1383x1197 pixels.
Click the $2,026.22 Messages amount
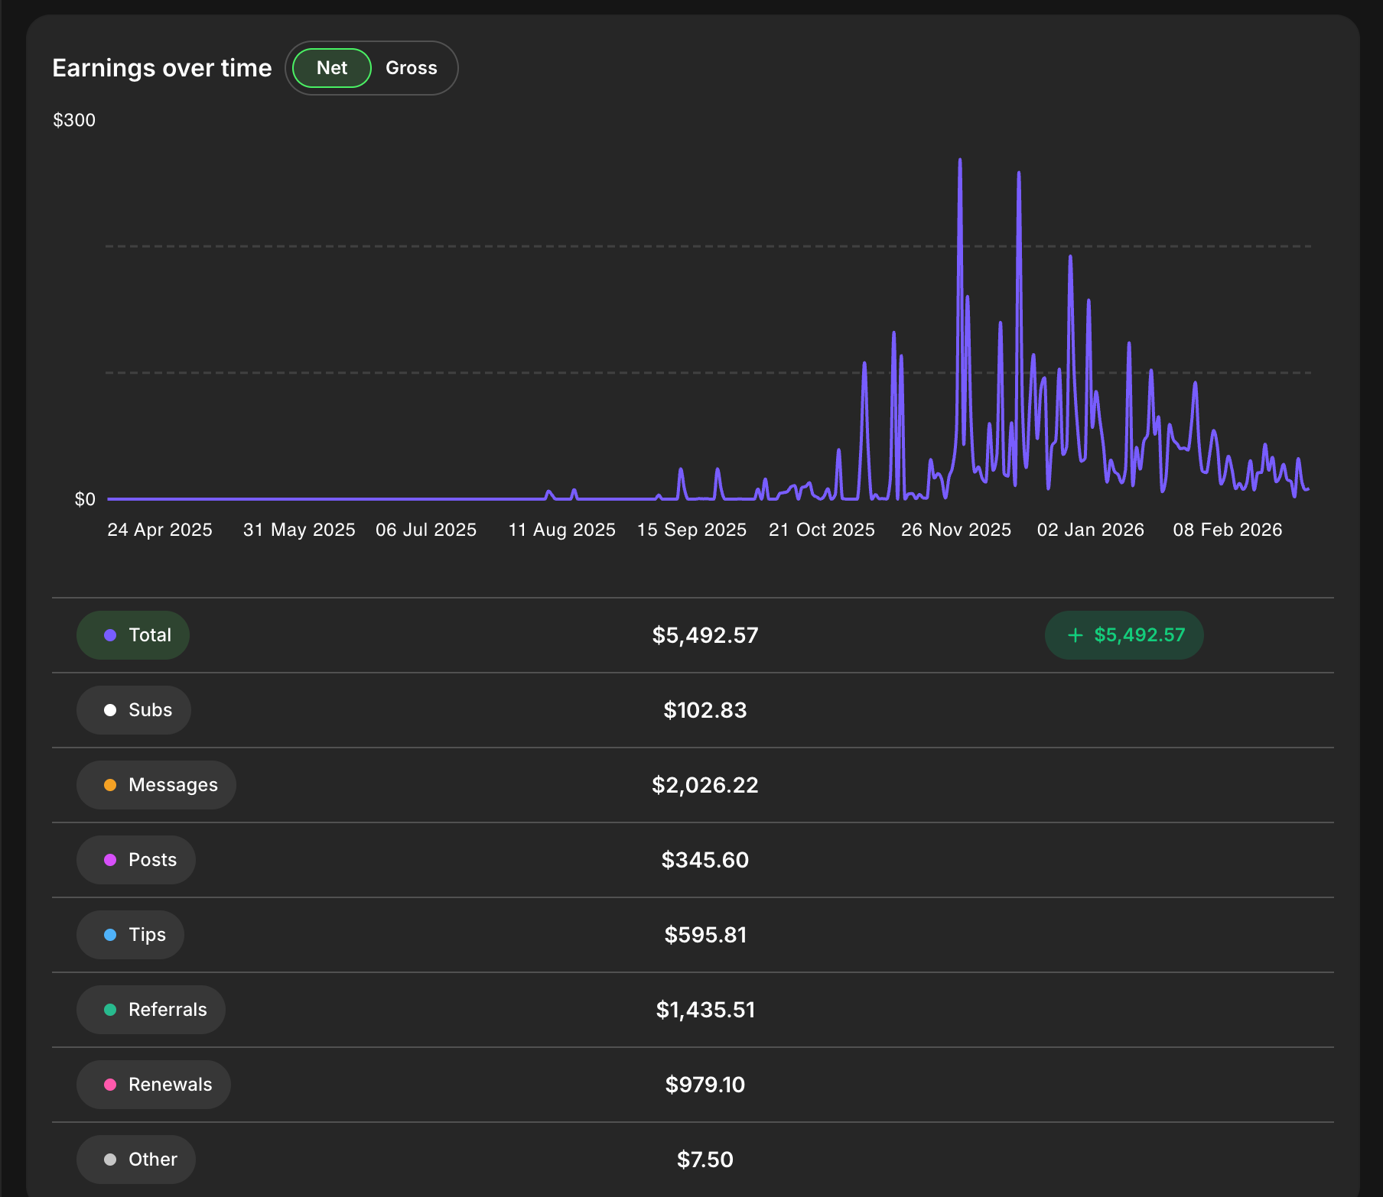pos(705,785)
